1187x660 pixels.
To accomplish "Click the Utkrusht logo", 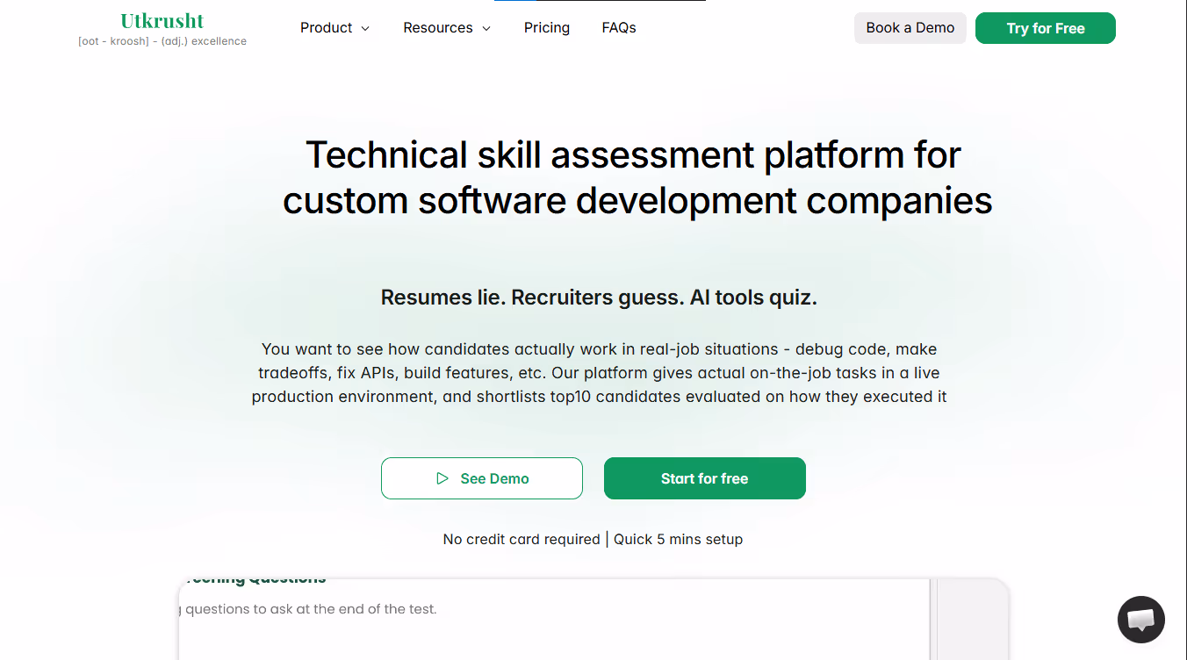I will click(162, 20).
